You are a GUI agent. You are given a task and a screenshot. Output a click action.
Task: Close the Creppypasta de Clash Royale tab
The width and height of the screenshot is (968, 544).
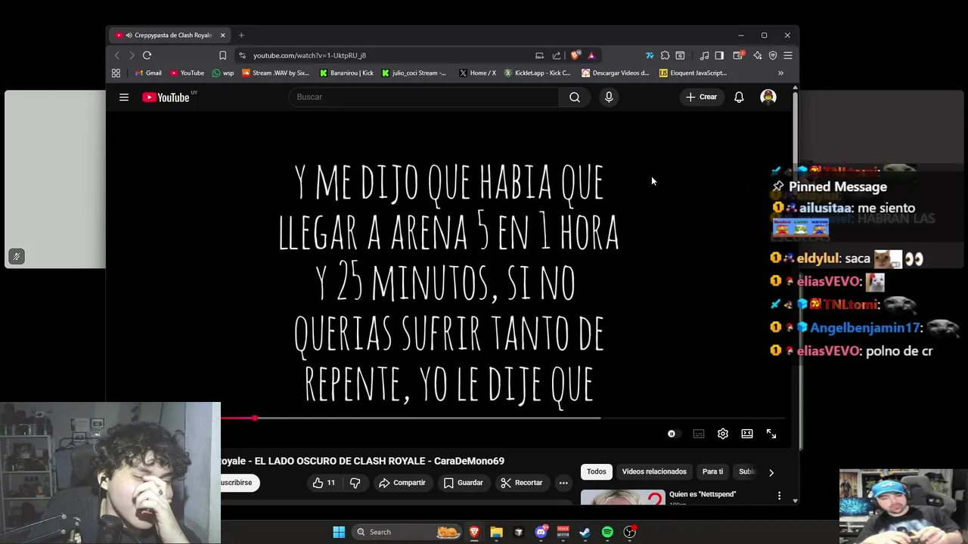[x=222, y=36]
